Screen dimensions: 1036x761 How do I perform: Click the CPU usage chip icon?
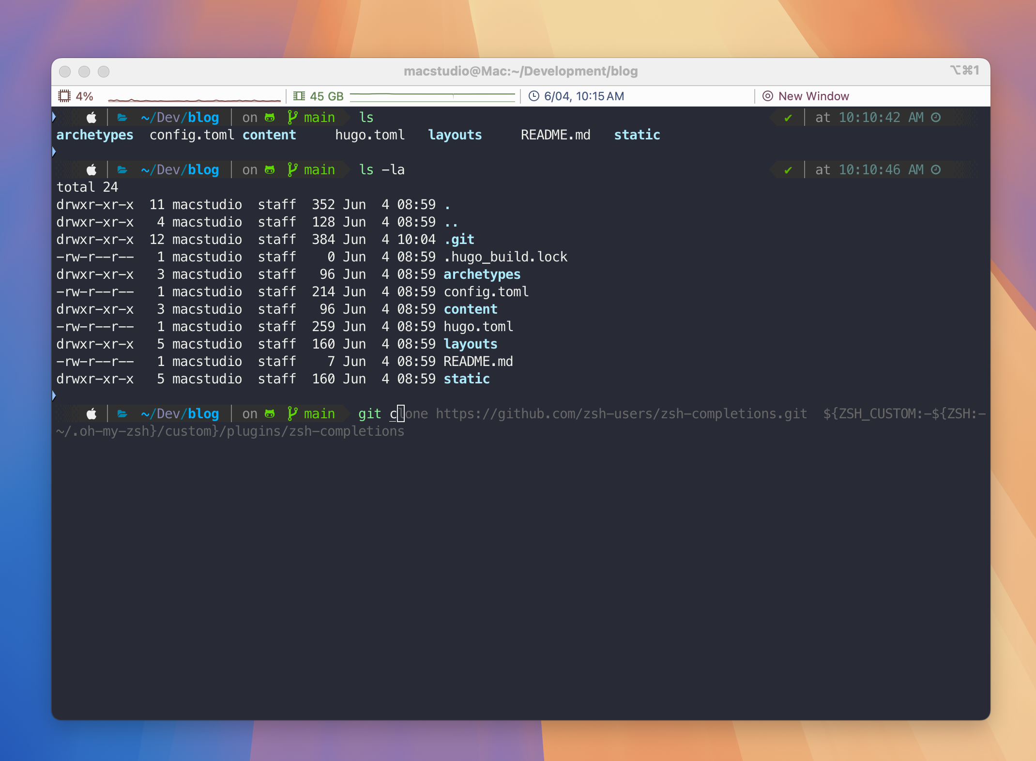coord(64,96)
